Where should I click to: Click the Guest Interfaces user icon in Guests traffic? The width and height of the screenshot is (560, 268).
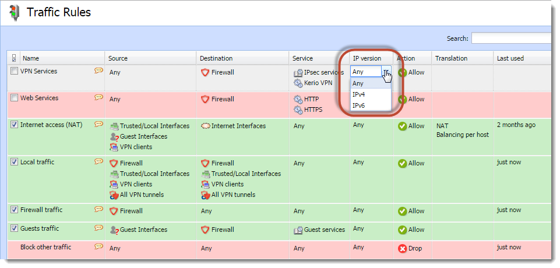pyautogui.click(x=114, y=230)
